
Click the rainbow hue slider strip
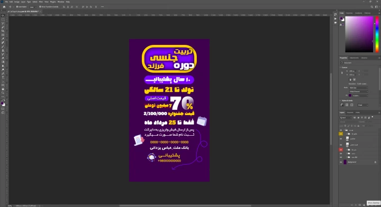[x=377, y=34]
